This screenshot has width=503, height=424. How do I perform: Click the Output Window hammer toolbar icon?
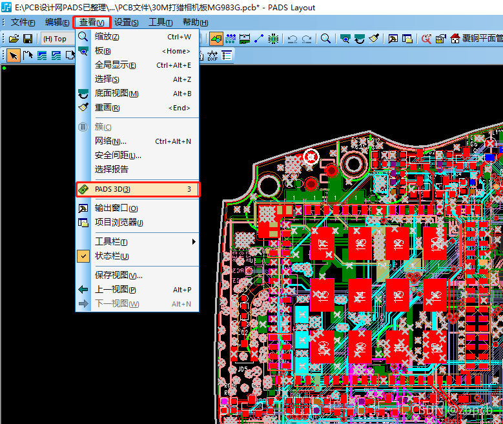click(393, 39)
